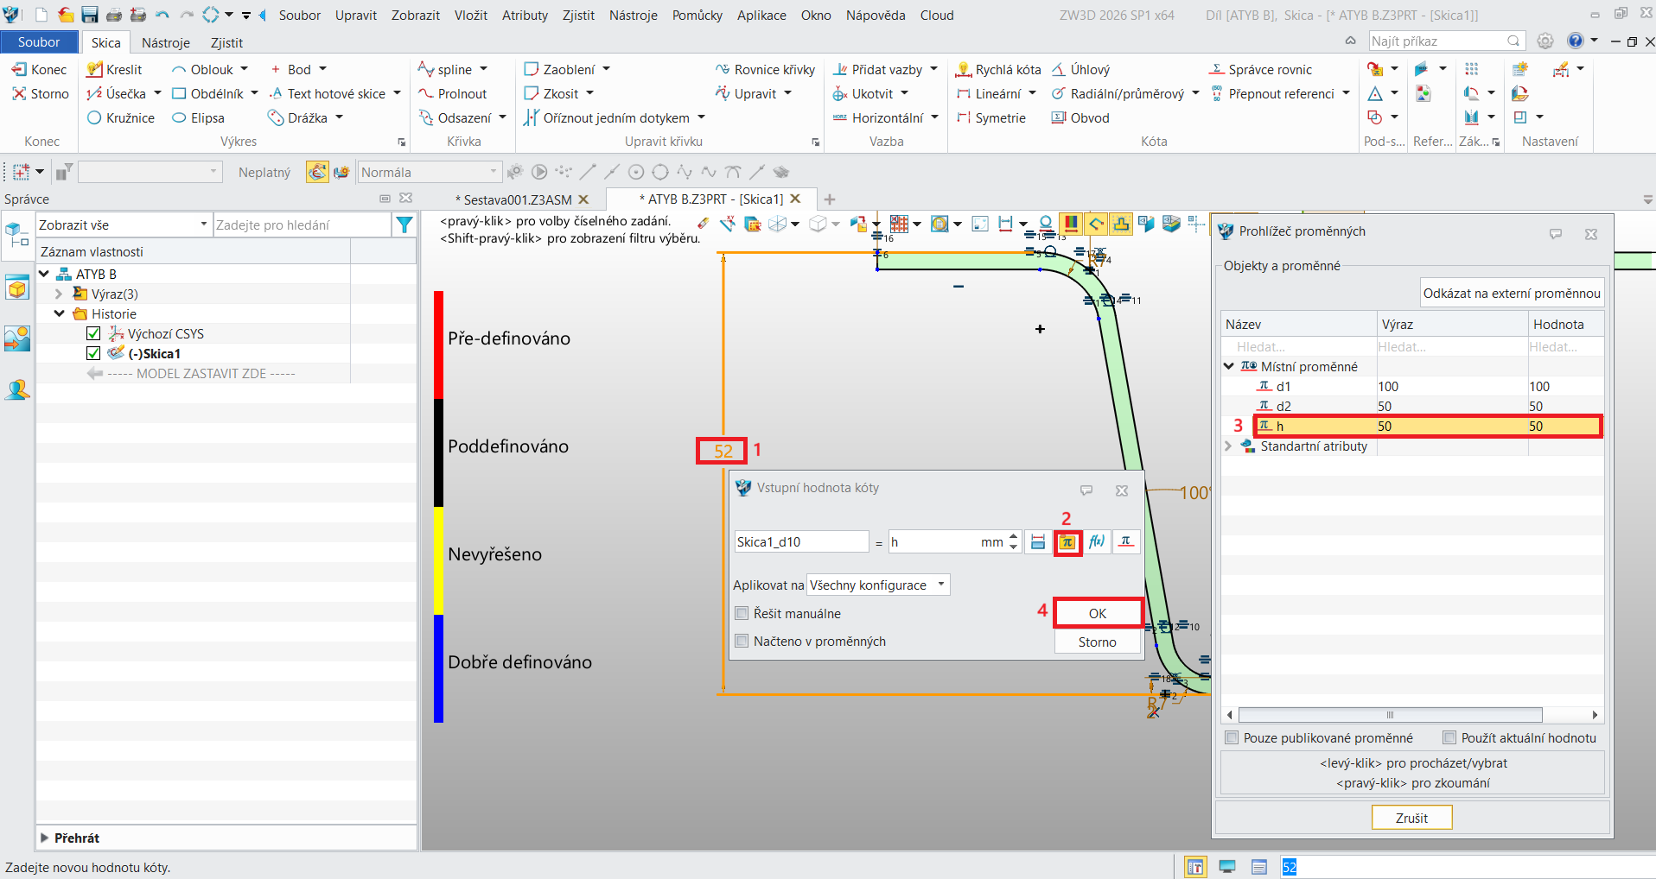
Task: Enable Načteno v proměnných checkbox
Action: [x=742, y=641]
